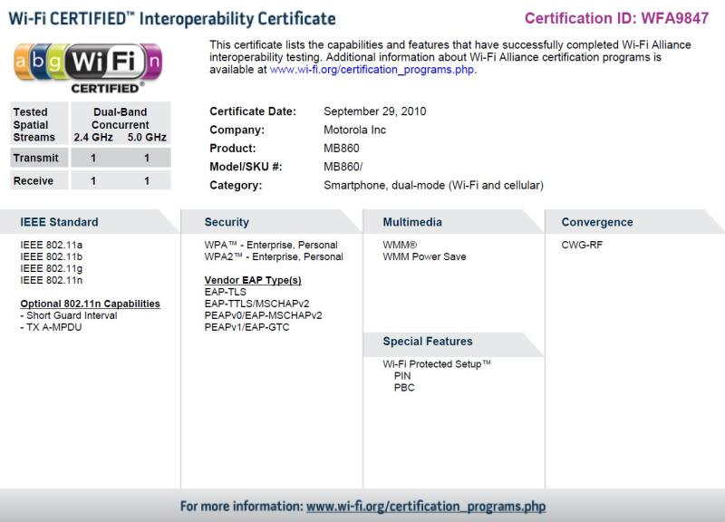This screenshot has height=522, width=725.
Task: Follow the footer certification_programs.php link
Action: coord(425,506)
